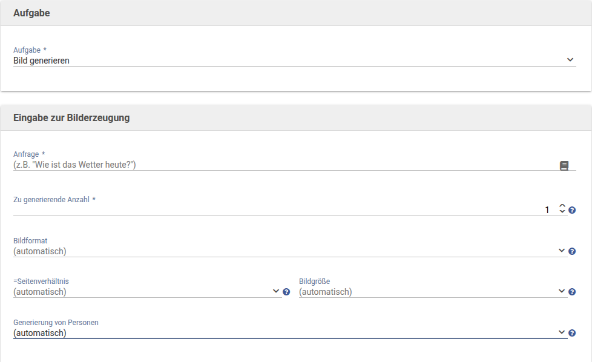Image resolution: width=592 pixels, height=362 pixels.
Task: Open the Aufgabe dropdown showing Bild generieren
Action: tap(294, 61)
